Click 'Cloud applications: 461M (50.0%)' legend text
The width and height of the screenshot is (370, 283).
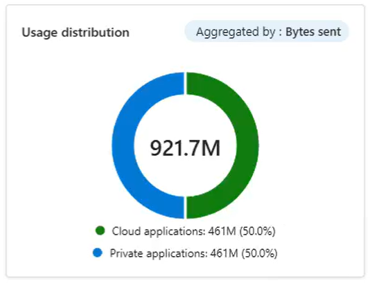click(193, 231)
